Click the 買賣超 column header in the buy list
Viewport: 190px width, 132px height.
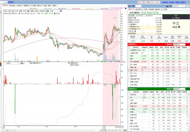151,47
